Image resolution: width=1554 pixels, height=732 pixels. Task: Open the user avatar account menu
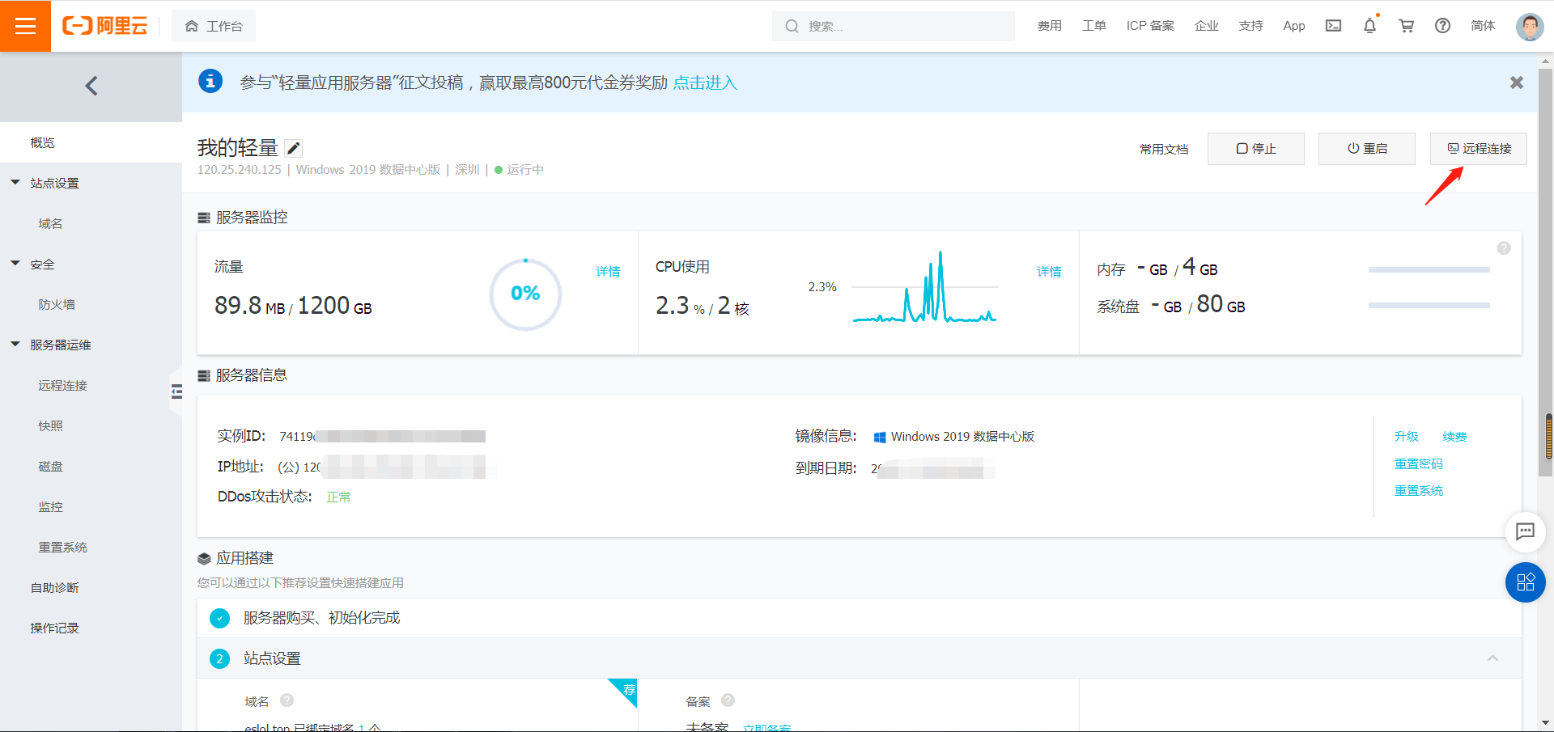[x=1529, y=26]
